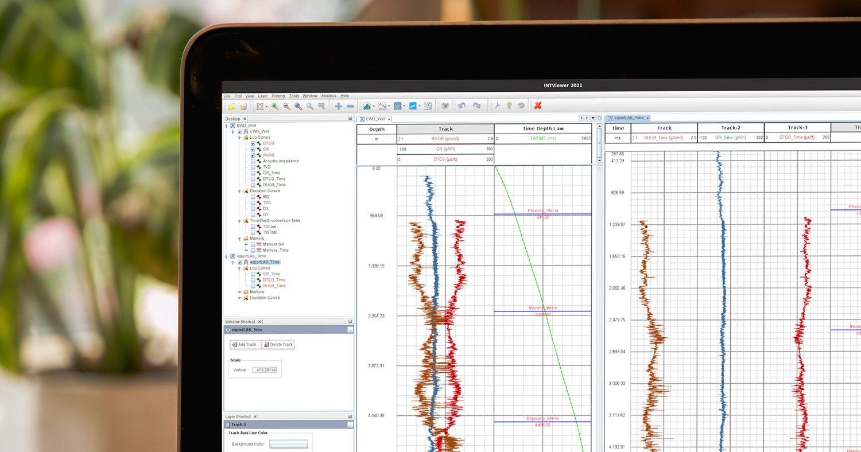This screenshot has height=452, width=861.
Task: Check the TWTIME checkbox
Action: point(253,232)
